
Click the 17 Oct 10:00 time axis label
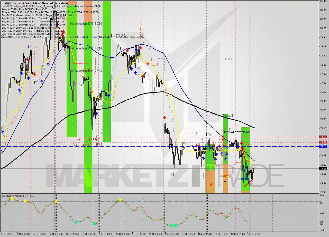point(221,234)
